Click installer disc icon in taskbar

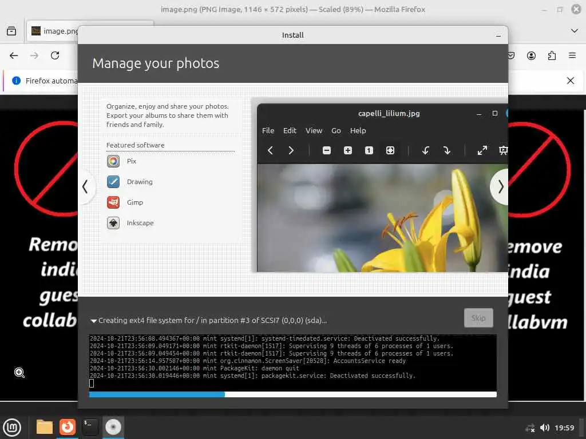pos(113,426)
